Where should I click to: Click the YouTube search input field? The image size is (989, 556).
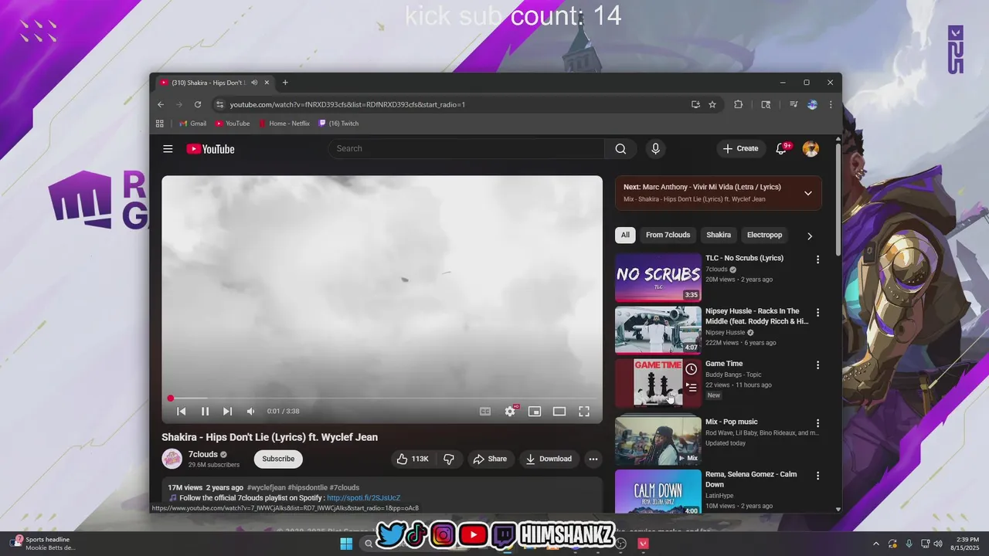click(466, 149)
